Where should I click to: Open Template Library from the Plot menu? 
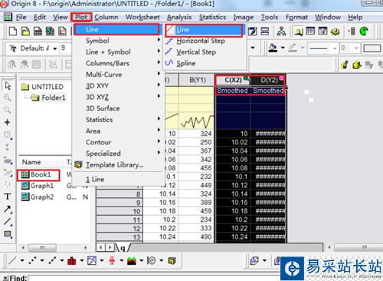(x=118, y=165)
